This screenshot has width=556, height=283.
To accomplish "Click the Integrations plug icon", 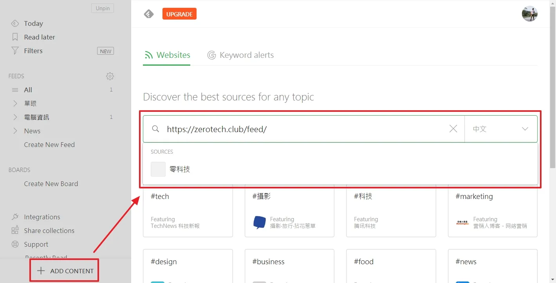I will [15, 217].
